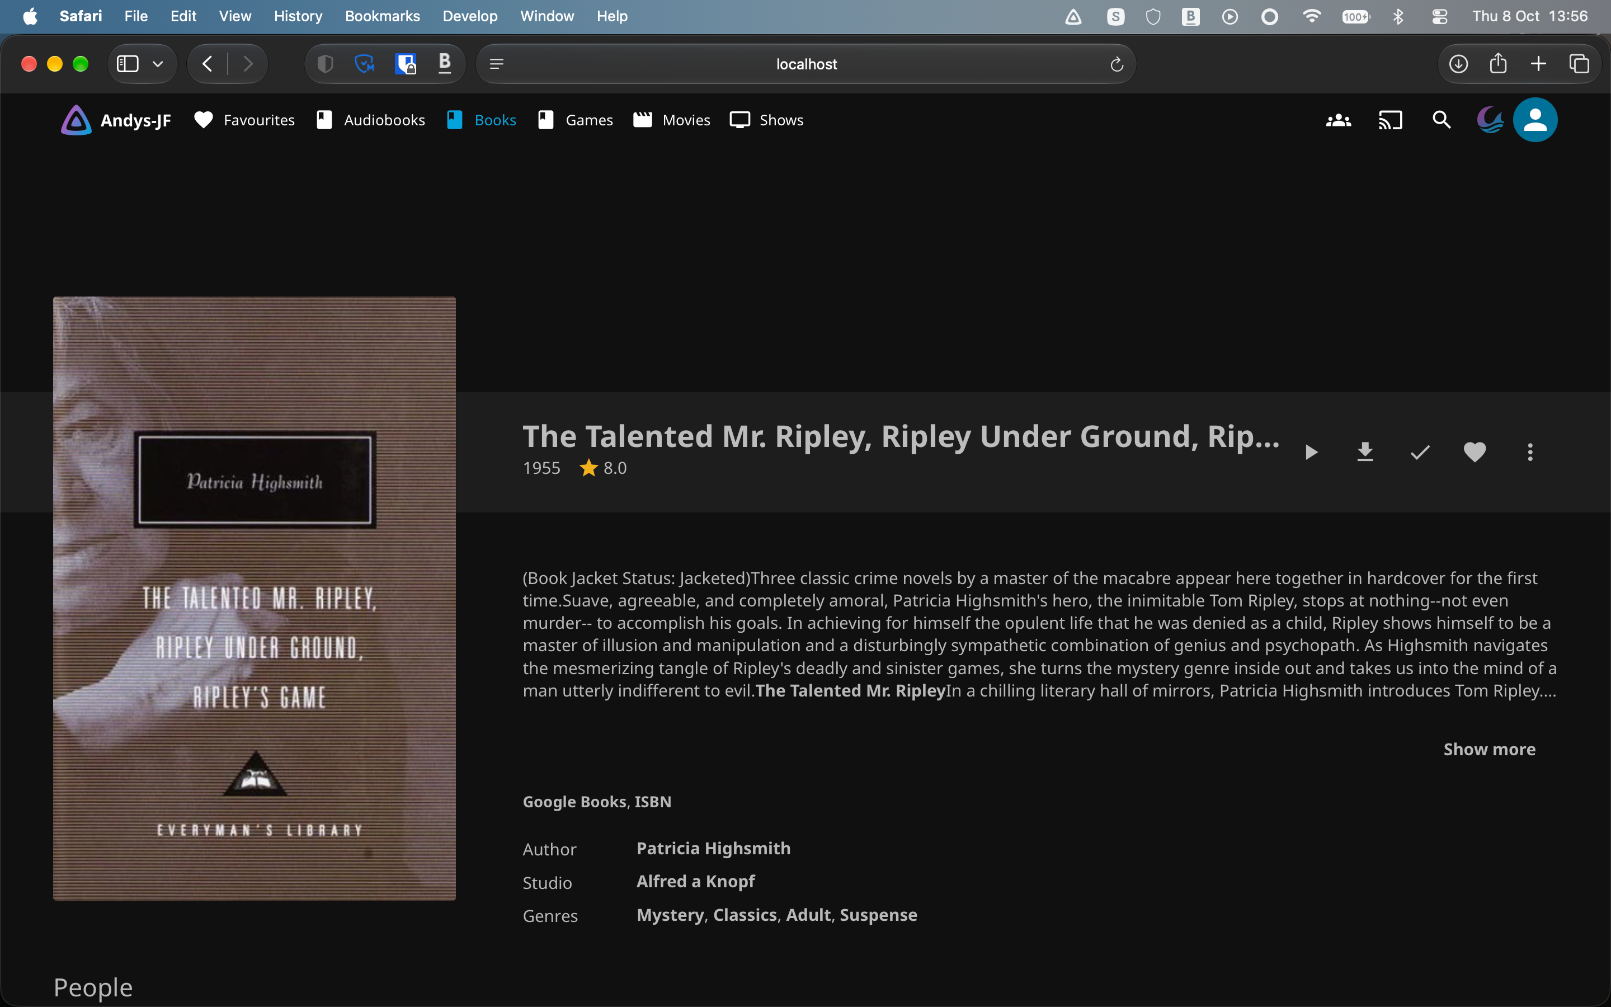Switch to the Audiobooks tab
1611x1007 pixels.
pyautogui.click(x=371, y=120)
